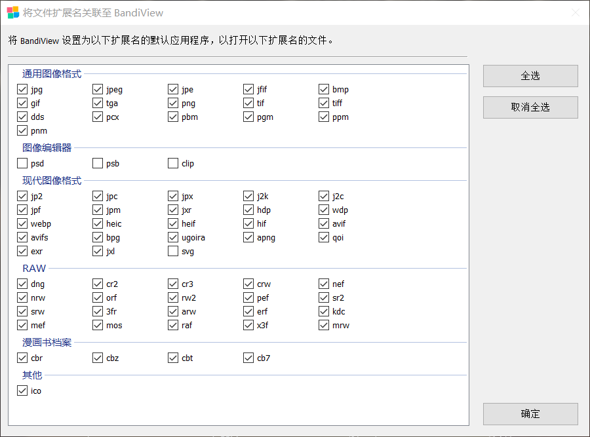Image resolution: width=590 pixels, height=437 pixels.
Task: Click the 全选 (Select All) button
Action: [x=530, y=76]
